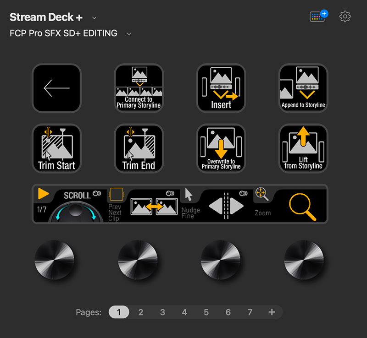Switch to page 7
Screen dimensions: 367x338
[250, 312]
